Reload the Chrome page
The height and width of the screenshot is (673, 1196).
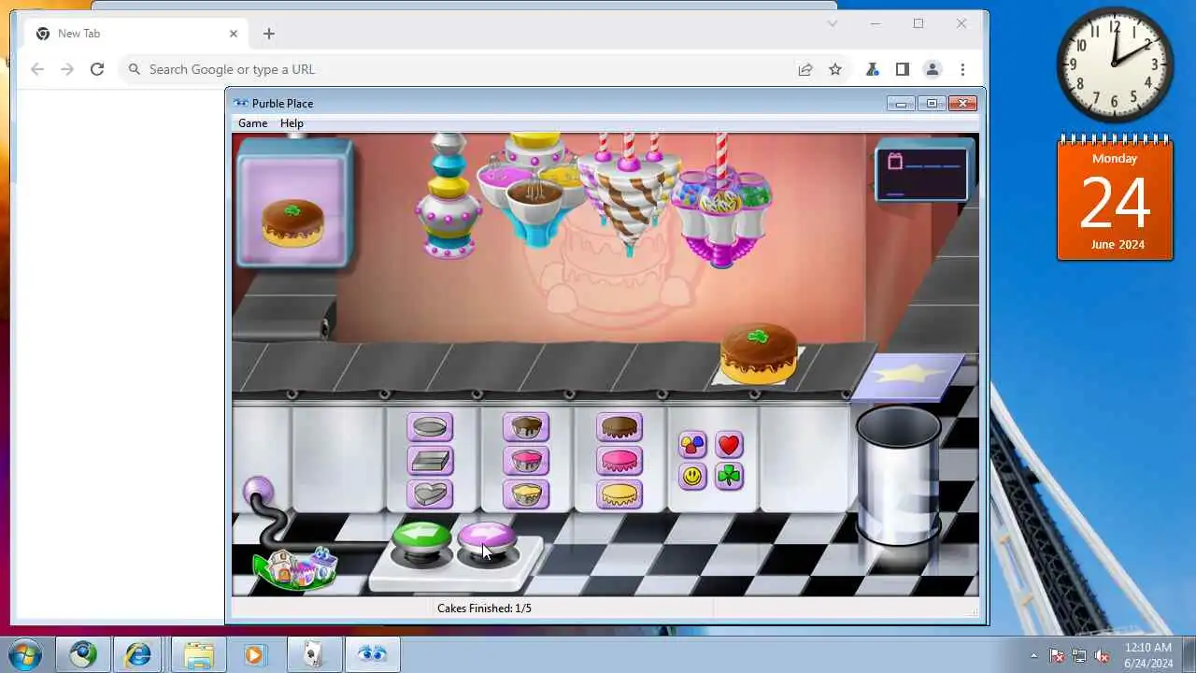coord(97,69)
